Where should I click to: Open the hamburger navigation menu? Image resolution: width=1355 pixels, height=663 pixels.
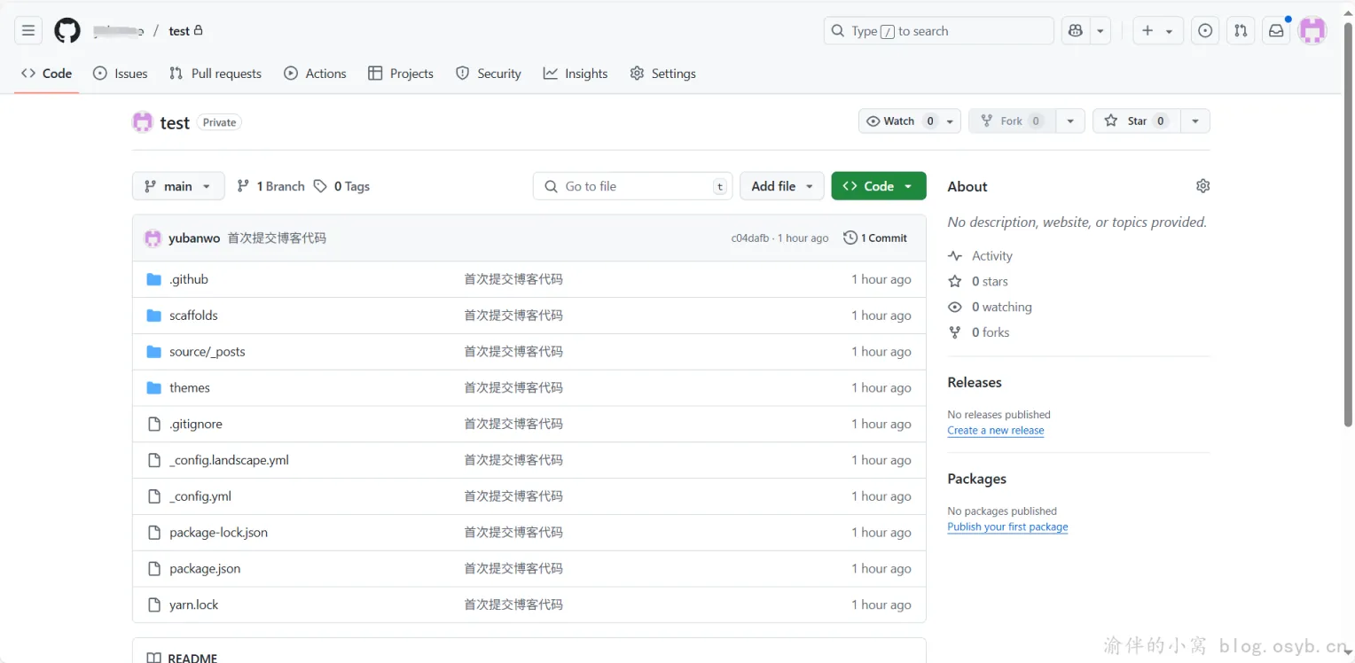click(28, 31)
